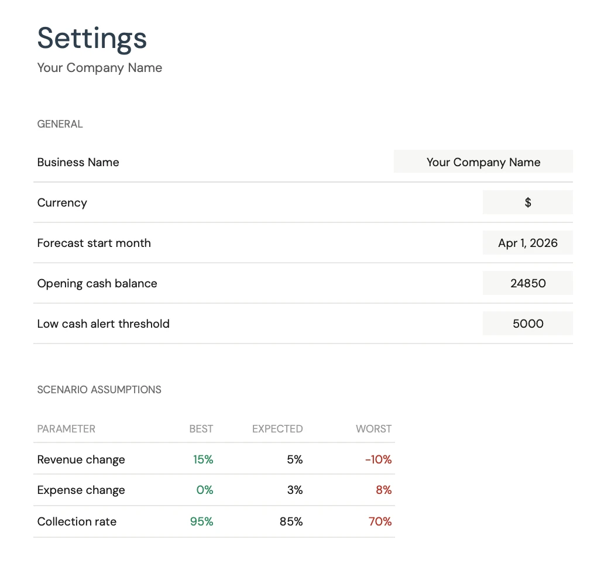Screen dimensions: 611x570
Task: Click the Settings page title
Action: point(92,38)
